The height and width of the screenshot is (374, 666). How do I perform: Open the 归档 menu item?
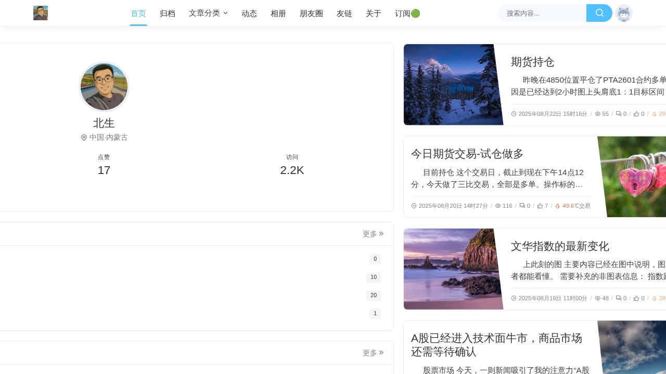pyautogui.click(x=168, y=14)
